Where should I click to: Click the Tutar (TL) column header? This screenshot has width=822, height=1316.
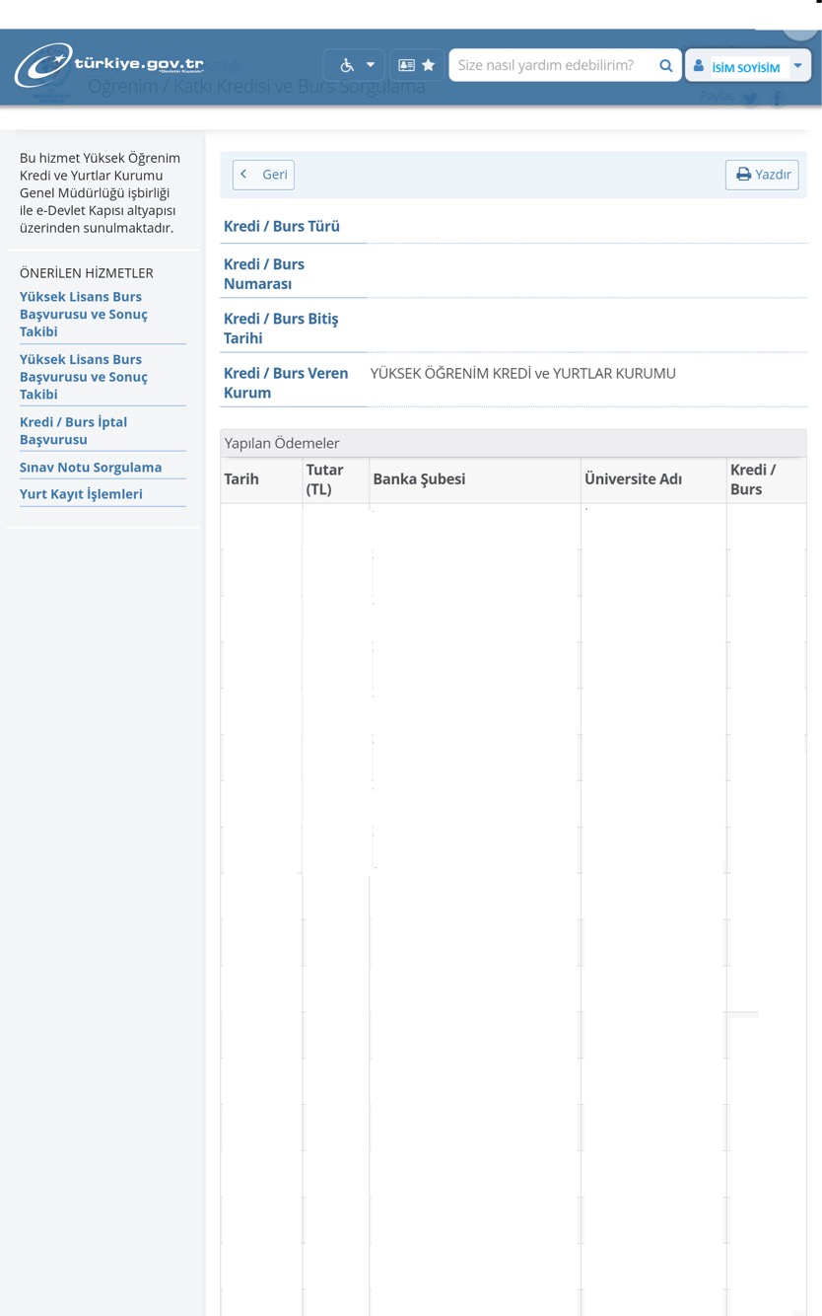pyautogui.click(x=325, y=478)
